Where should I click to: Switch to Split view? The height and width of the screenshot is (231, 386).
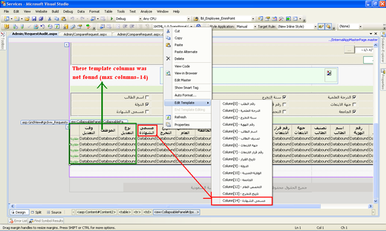click(36, 212)
